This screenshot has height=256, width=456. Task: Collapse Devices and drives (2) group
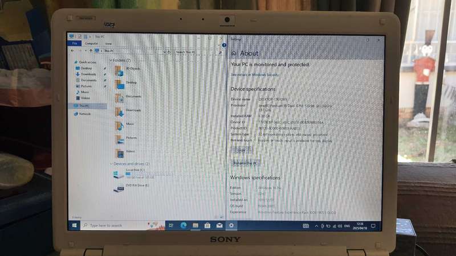click(111, 164)
